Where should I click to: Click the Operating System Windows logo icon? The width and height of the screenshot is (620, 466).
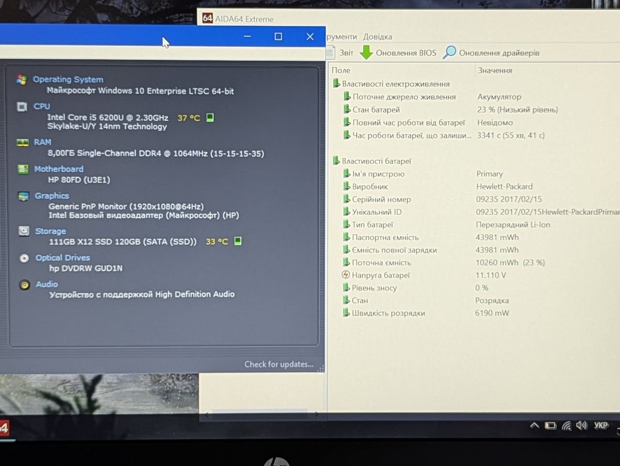tap(21, 80)
